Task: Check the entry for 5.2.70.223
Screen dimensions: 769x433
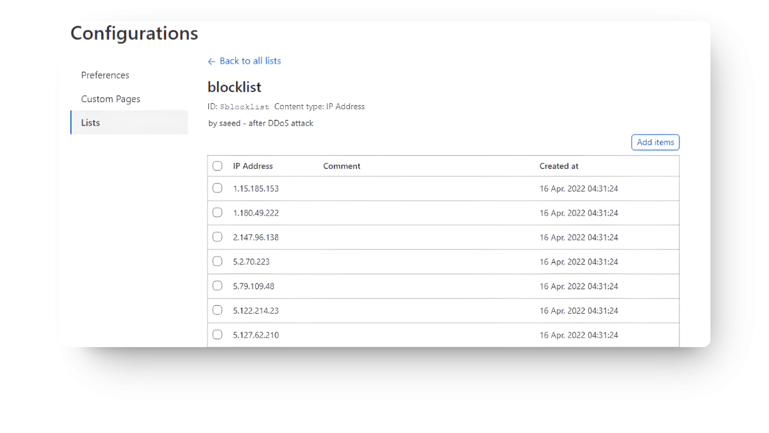Action: click(x=217, y=261)
